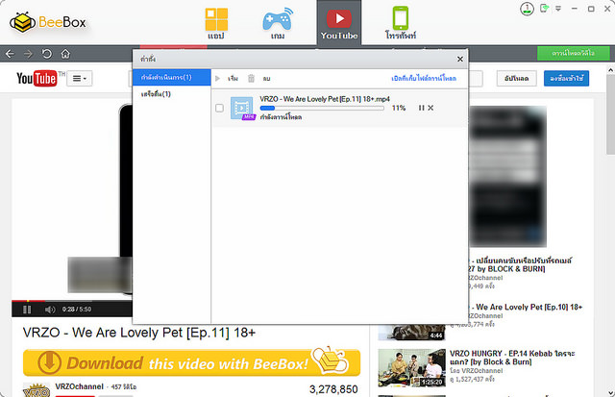Screen dimensions: 615x397
Task: Select the YouTube tab
Action: [x=339, y=23]
